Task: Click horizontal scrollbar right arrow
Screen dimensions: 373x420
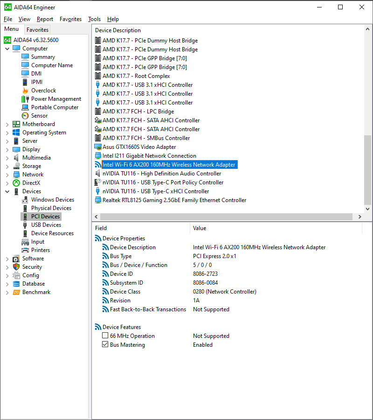Action: 359,217
